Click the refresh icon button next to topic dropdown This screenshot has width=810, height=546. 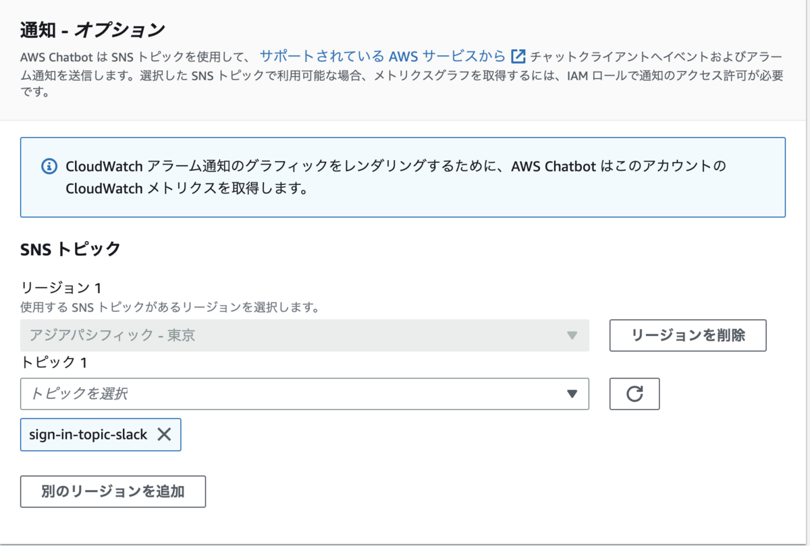(634, 394)
